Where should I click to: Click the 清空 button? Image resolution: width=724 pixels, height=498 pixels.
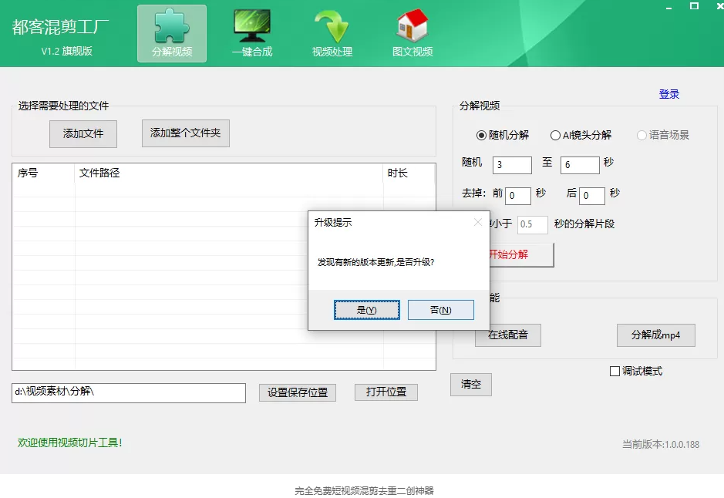click(x=471, y=385)
